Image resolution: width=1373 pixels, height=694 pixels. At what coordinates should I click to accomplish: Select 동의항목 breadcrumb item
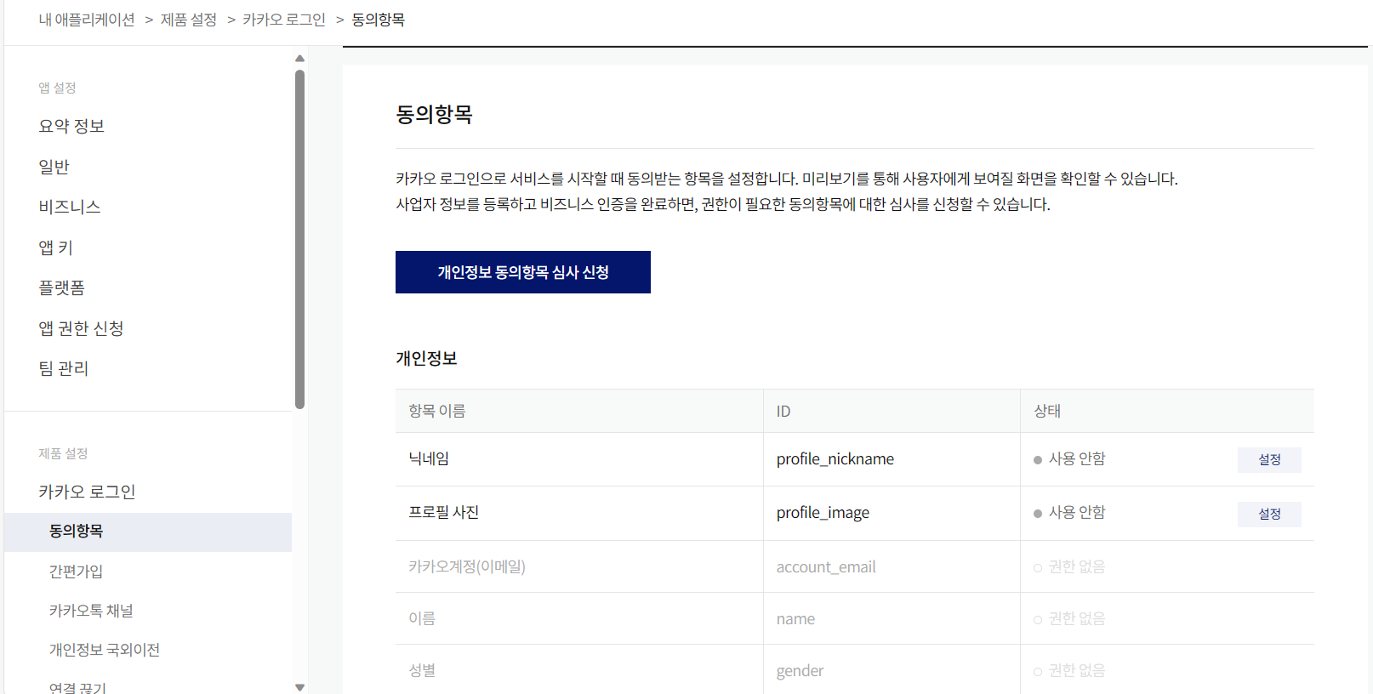click(379, 20)
